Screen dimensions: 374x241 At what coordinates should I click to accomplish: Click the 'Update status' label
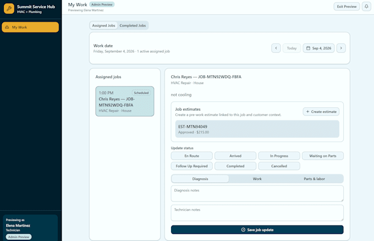click(x=182, y=148)
